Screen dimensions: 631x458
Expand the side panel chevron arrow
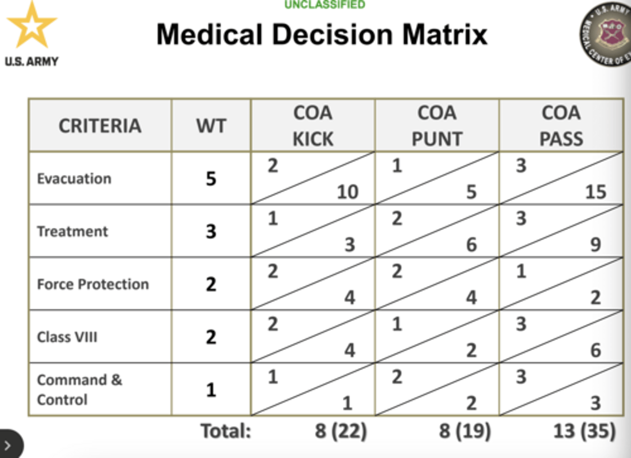pyautogui.click(x=7, y=445)
